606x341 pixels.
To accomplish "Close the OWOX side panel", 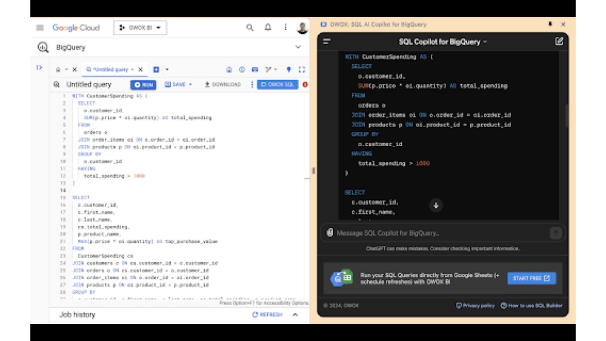I will coord(563,24).
